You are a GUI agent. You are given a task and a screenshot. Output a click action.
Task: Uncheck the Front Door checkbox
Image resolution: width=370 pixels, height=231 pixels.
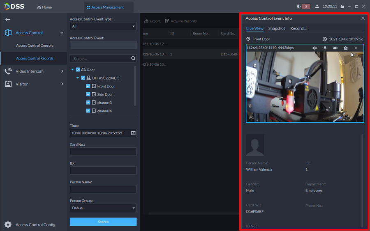[x=88, y=86]
